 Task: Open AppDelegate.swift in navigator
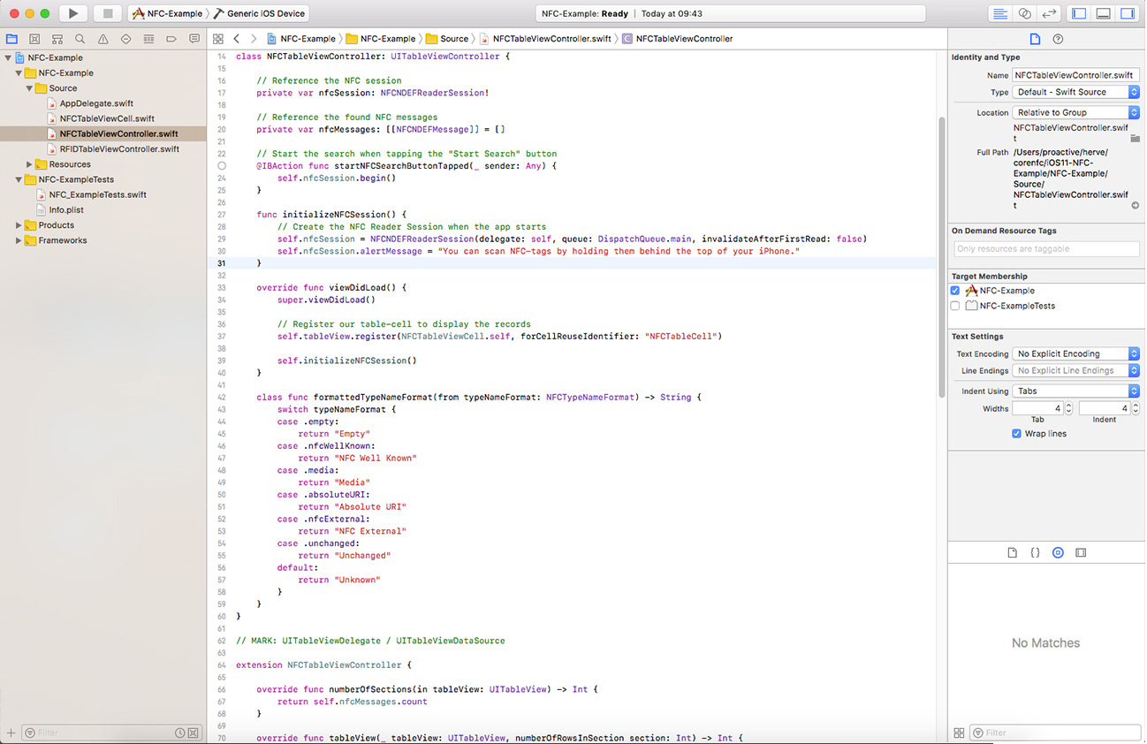(x=96, y=103)
